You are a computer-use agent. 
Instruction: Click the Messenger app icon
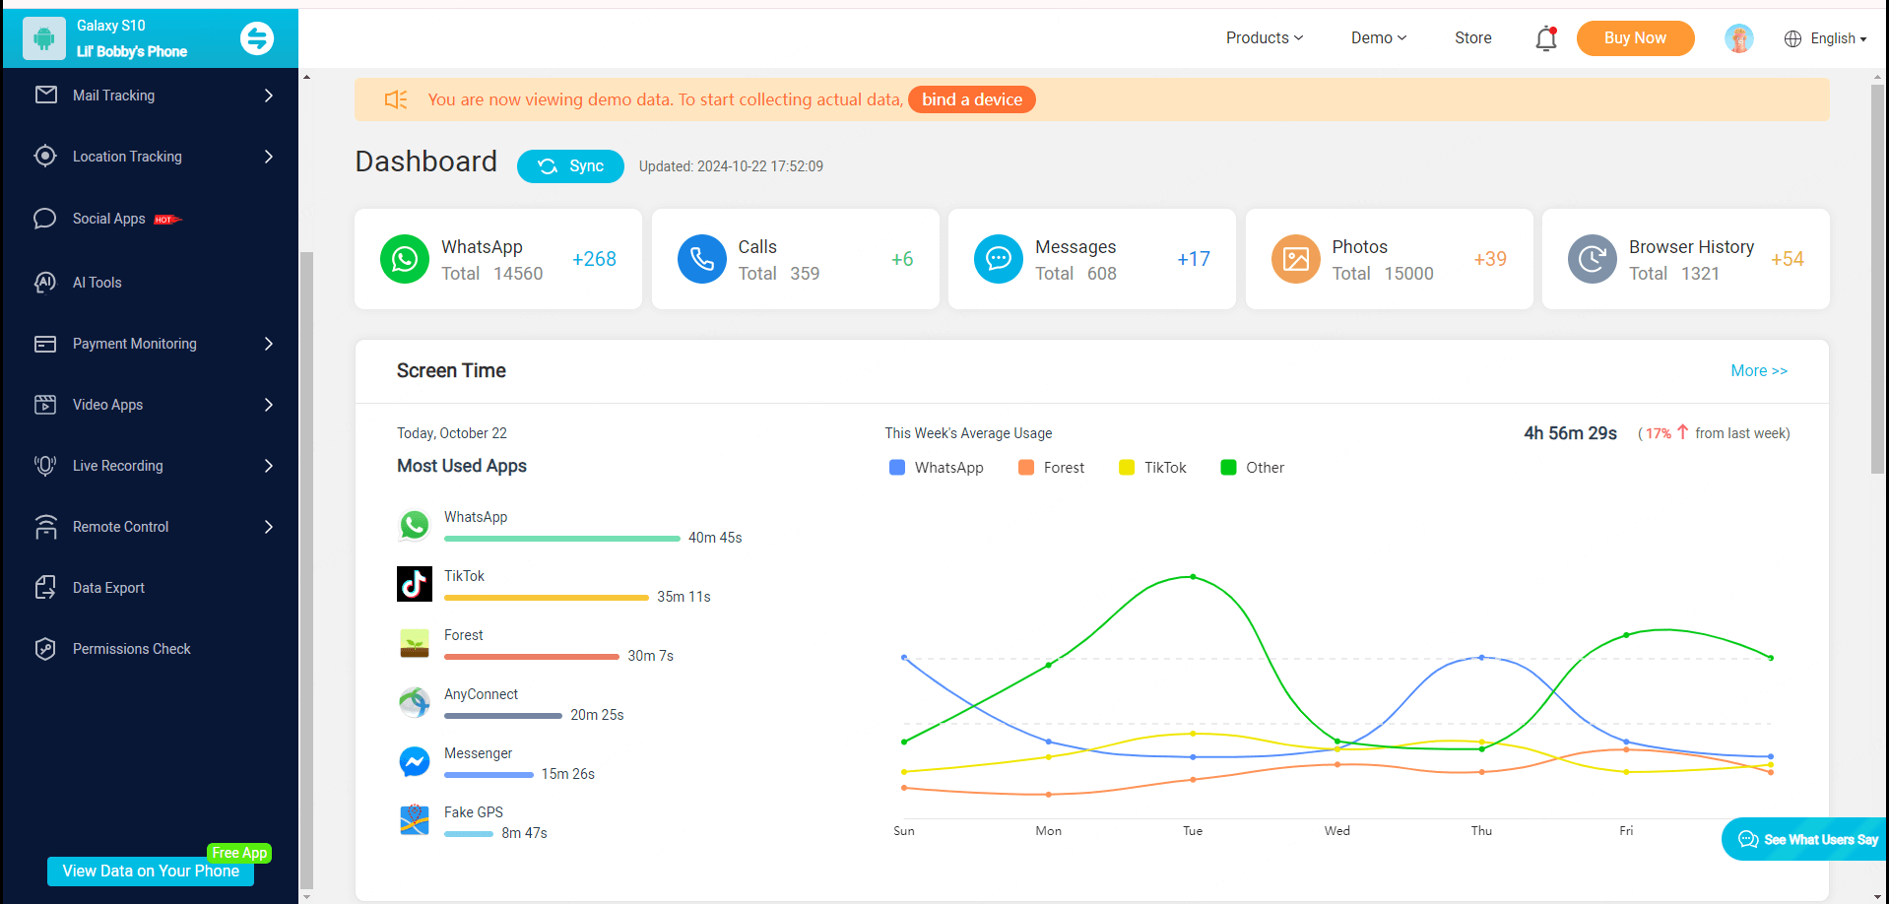pos(415,761)
